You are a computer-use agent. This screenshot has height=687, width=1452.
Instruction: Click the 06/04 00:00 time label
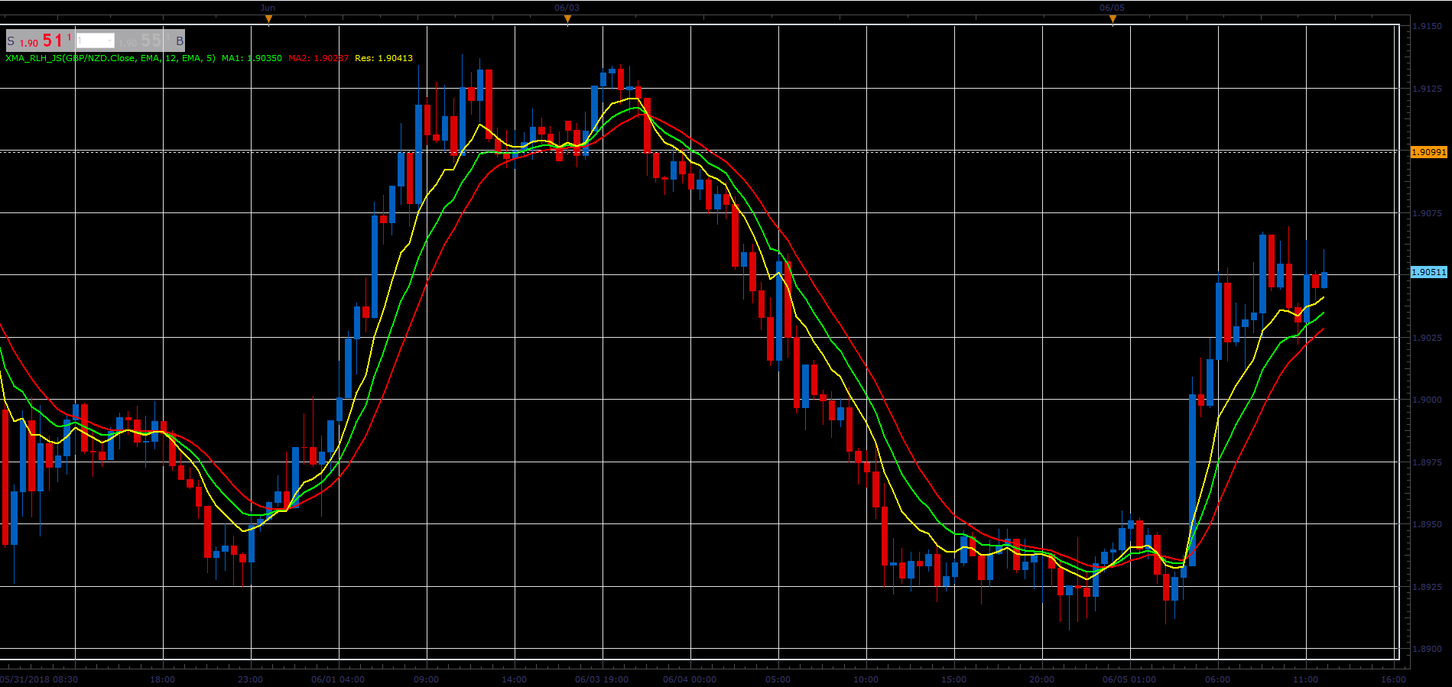pyautogui.click(x=690, y=679)
